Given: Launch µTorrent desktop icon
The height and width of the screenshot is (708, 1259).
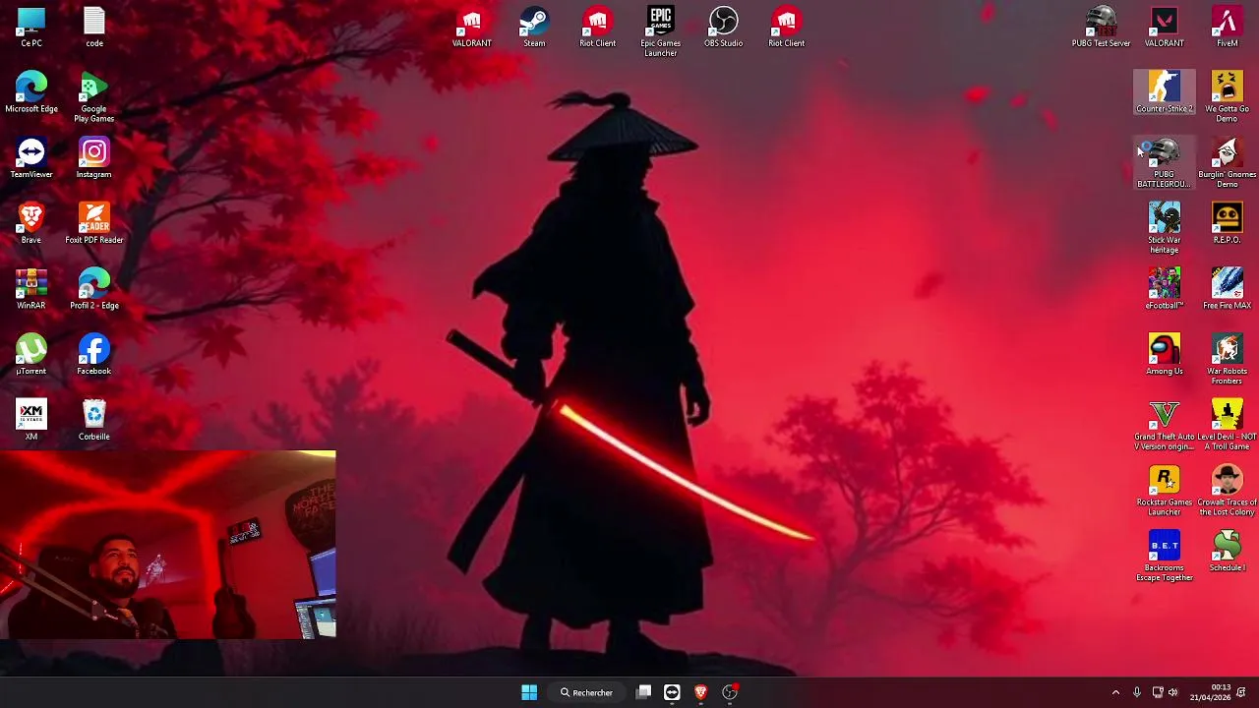Looking at the screenshot, I should point(31,356).
